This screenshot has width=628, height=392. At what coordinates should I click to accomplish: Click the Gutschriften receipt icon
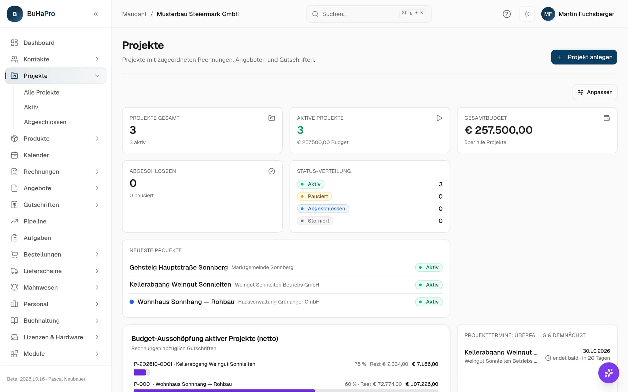coord(14,205)
